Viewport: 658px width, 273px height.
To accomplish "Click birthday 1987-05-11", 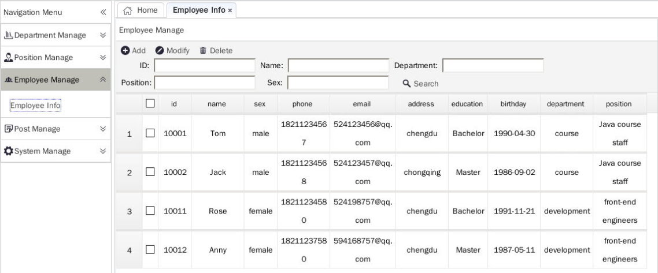I will (515, 250).
